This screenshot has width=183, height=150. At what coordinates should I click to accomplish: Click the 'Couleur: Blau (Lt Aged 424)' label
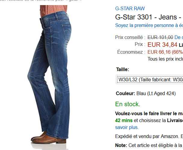146,93
